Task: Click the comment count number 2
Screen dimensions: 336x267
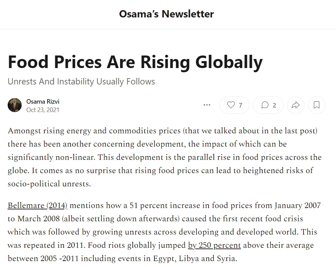Action: coord(274,105)
